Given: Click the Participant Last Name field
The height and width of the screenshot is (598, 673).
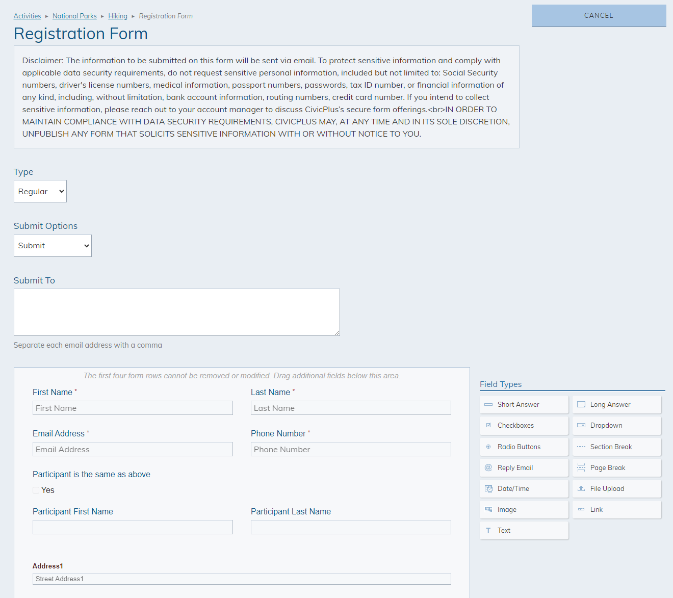Looking at the screenshot, I should [x=351, y=527].
